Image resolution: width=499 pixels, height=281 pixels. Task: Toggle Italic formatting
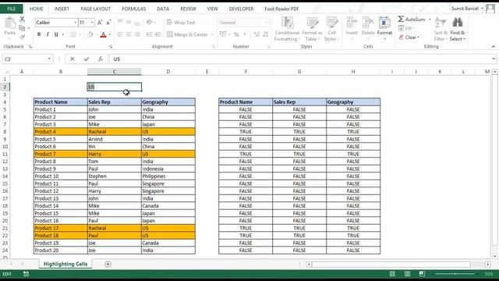click(48, 34)
